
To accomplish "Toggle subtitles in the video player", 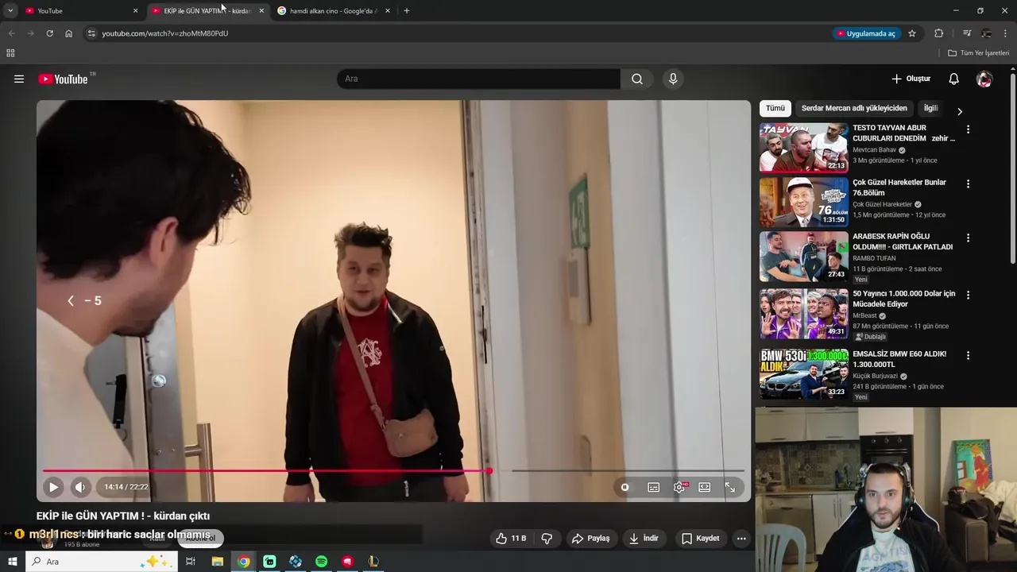I will pyautogui.click(x=653, y=487).
